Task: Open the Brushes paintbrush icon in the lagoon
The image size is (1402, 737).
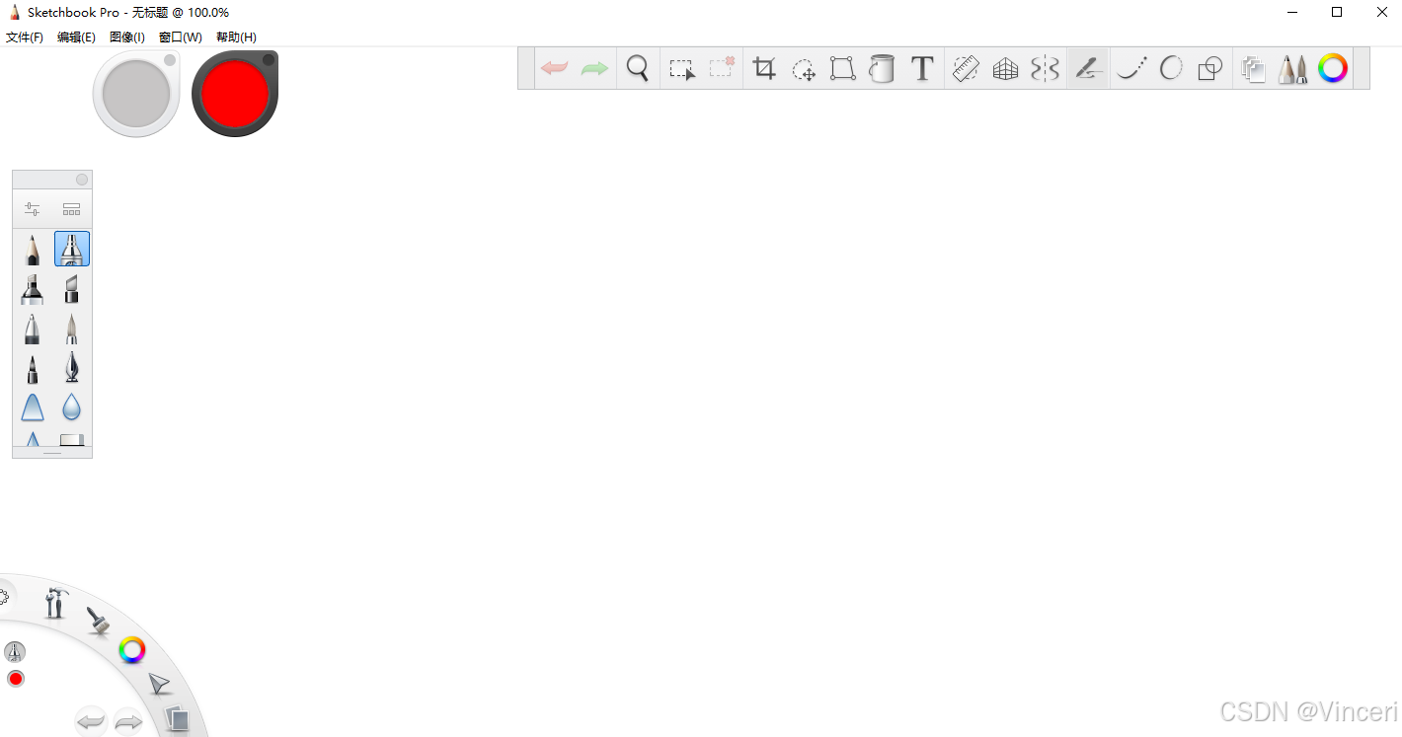Action: point(97,620)
